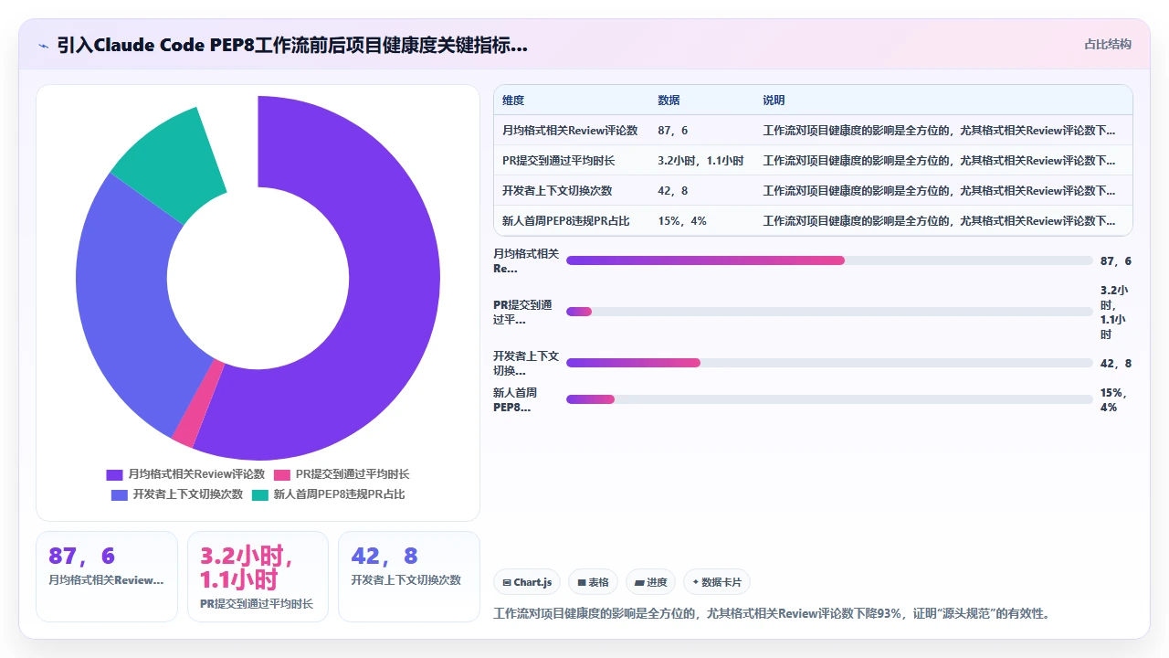Open the 87，6 stat card
This screenshot has width=1169, height=658.
[x=107, y=577]
